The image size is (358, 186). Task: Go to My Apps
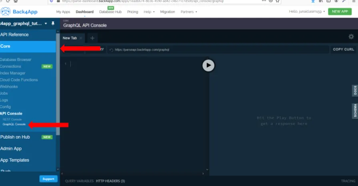tap(63, 12)
